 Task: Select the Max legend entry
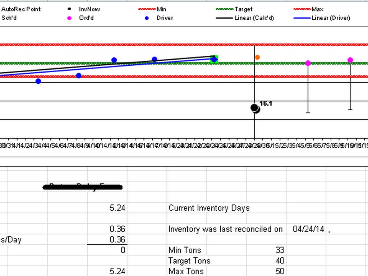(x=317, y=9)
